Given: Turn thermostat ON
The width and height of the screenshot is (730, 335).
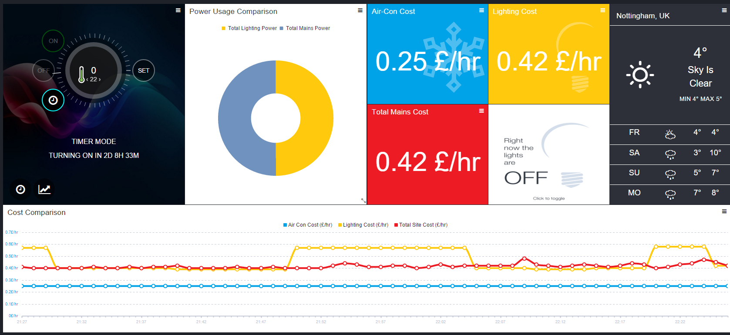Looking at the screenshot, I should [53, 41].
